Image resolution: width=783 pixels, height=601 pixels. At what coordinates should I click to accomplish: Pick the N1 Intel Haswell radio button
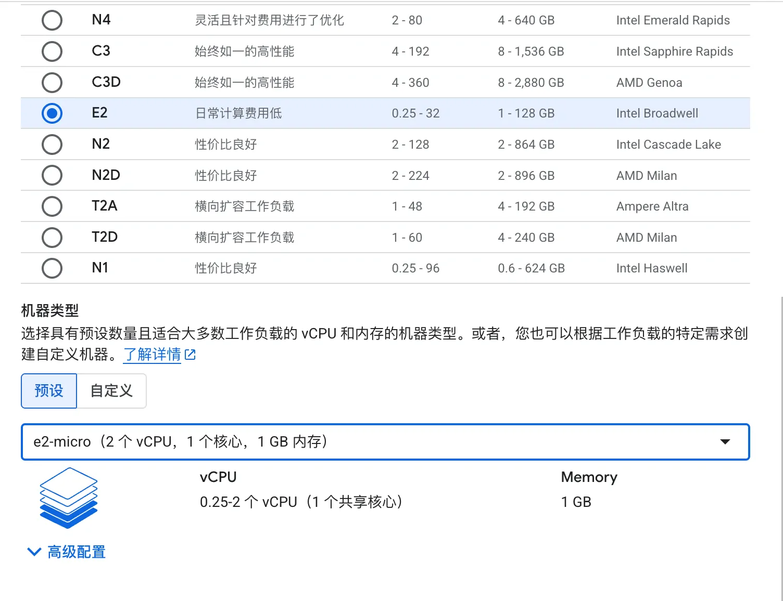click(52, 268)
